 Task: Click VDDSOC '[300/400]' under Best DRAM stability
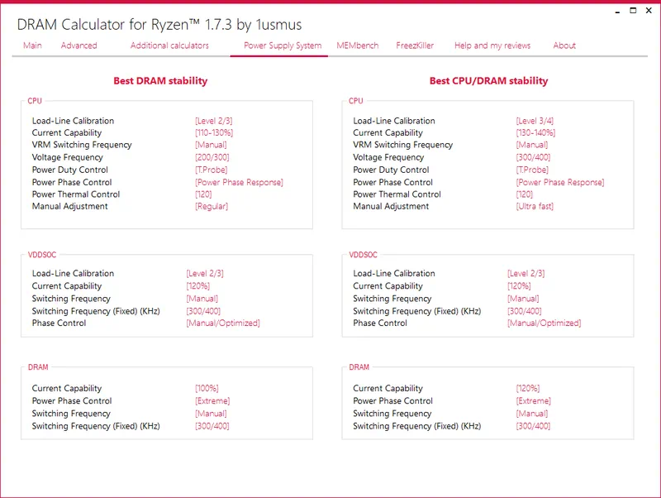[x=203, y=311]
